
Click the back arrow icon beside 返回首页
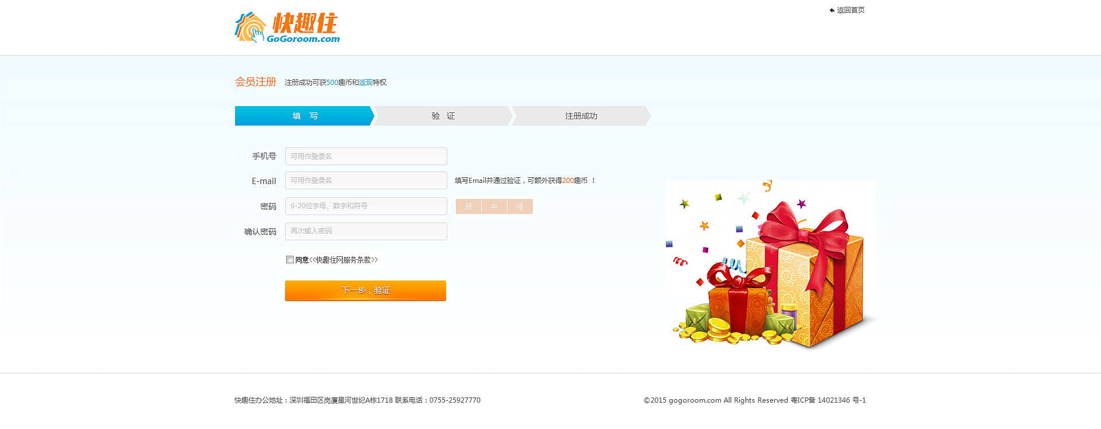(832, 10)
